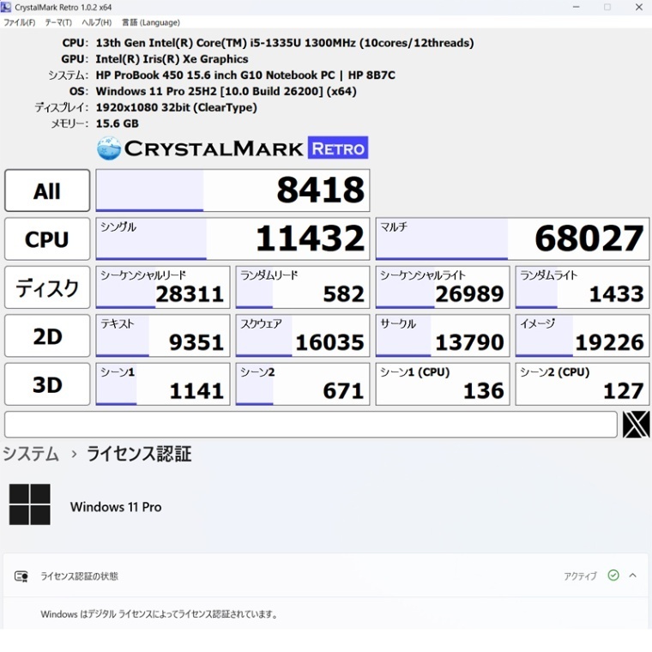Click the サークル 2D score 13790
652x652 pixels.
(x=443, y=336)
